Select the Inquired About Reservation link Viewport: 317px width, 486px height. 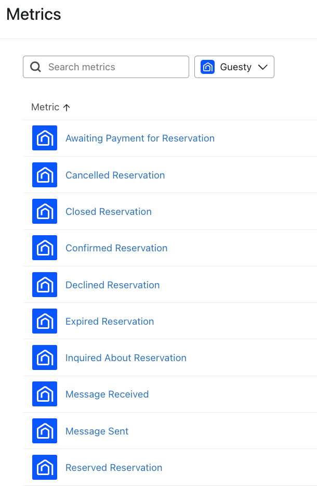point(126,358)
